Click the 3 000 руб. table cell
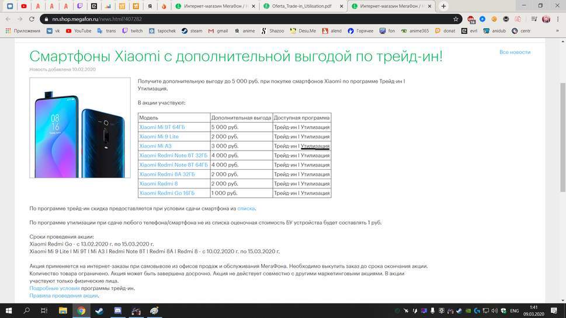The width and height of the screenshot is (566, 318). coord(241,146)
